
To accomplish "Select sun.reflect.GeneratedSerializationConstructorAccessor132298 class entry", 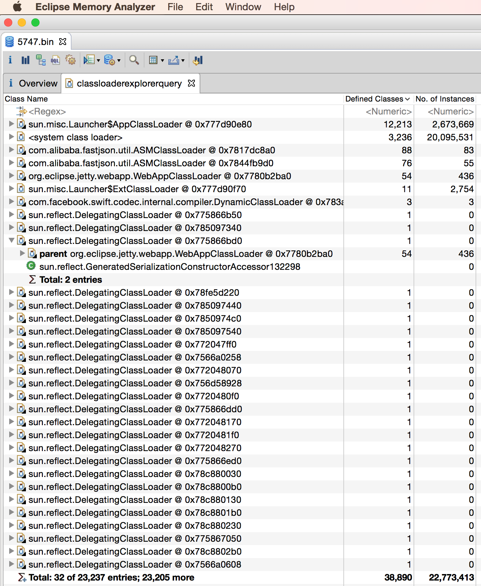I will click(x=170, y=267).
